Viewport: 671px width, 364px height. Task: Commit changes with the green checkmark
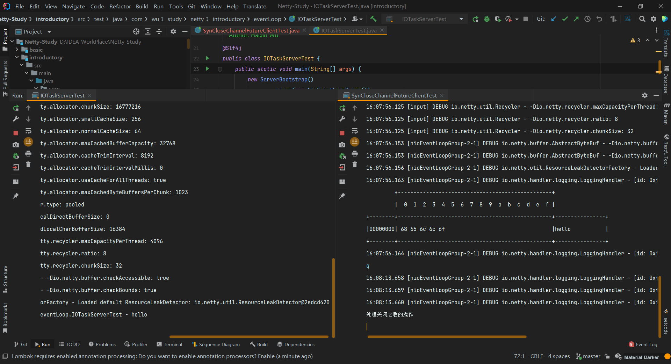coord(565,19)
